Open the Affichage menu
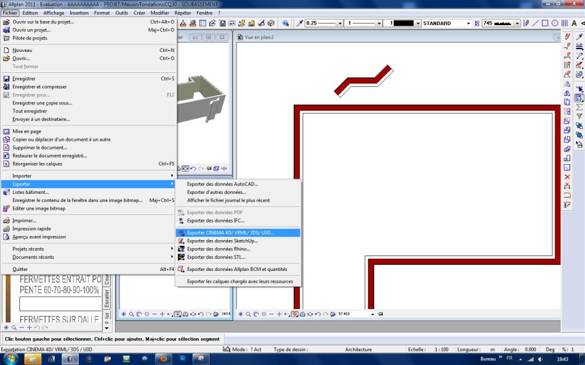Image resolution: width=585 pixels, height=365 pixels. (x=54, y=13)
